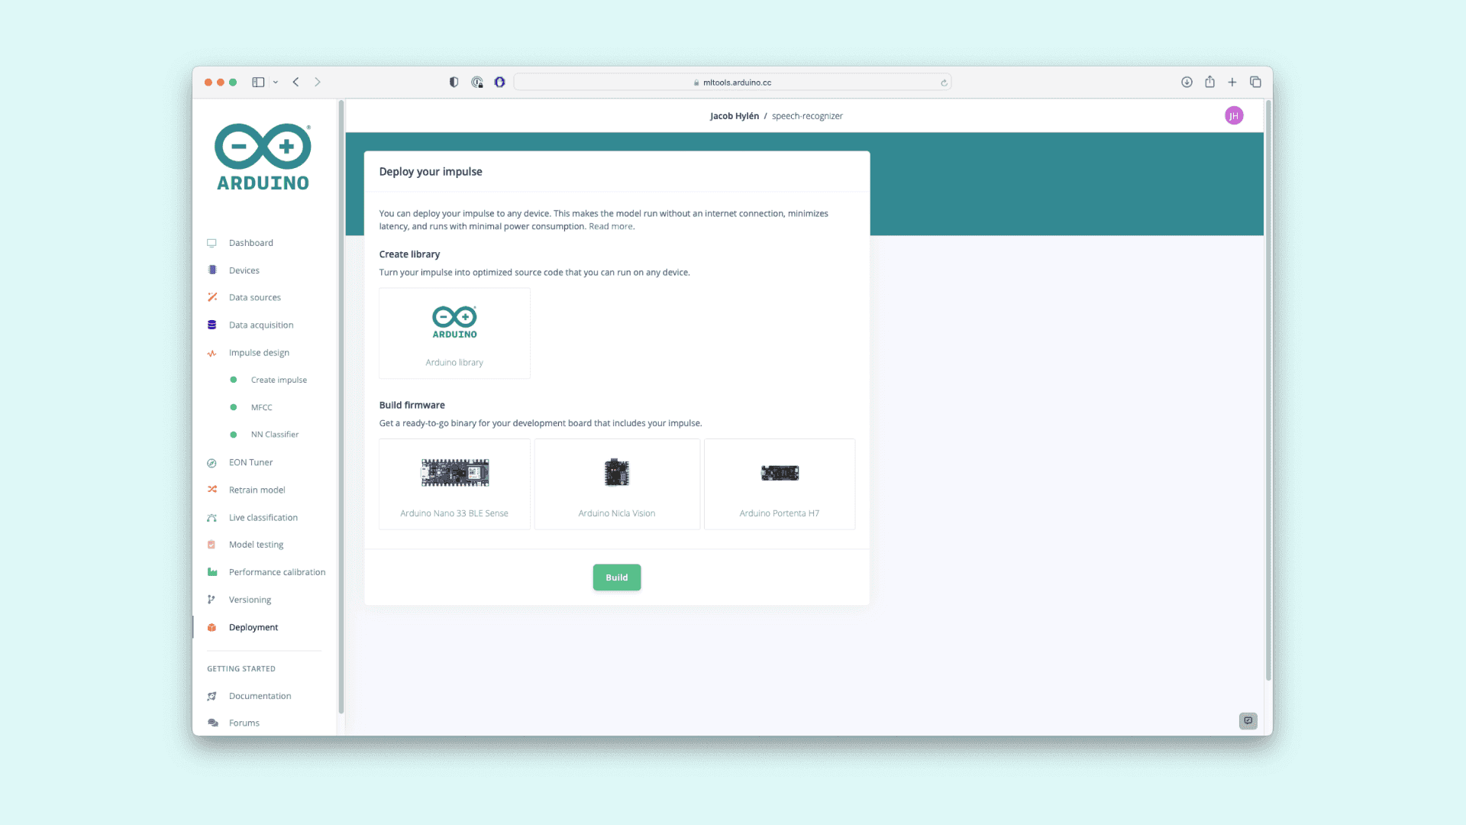Click Jacob Hylén breadcrumb link
The height and width of the screenshot is (825, 1466).
coord(735,116)
